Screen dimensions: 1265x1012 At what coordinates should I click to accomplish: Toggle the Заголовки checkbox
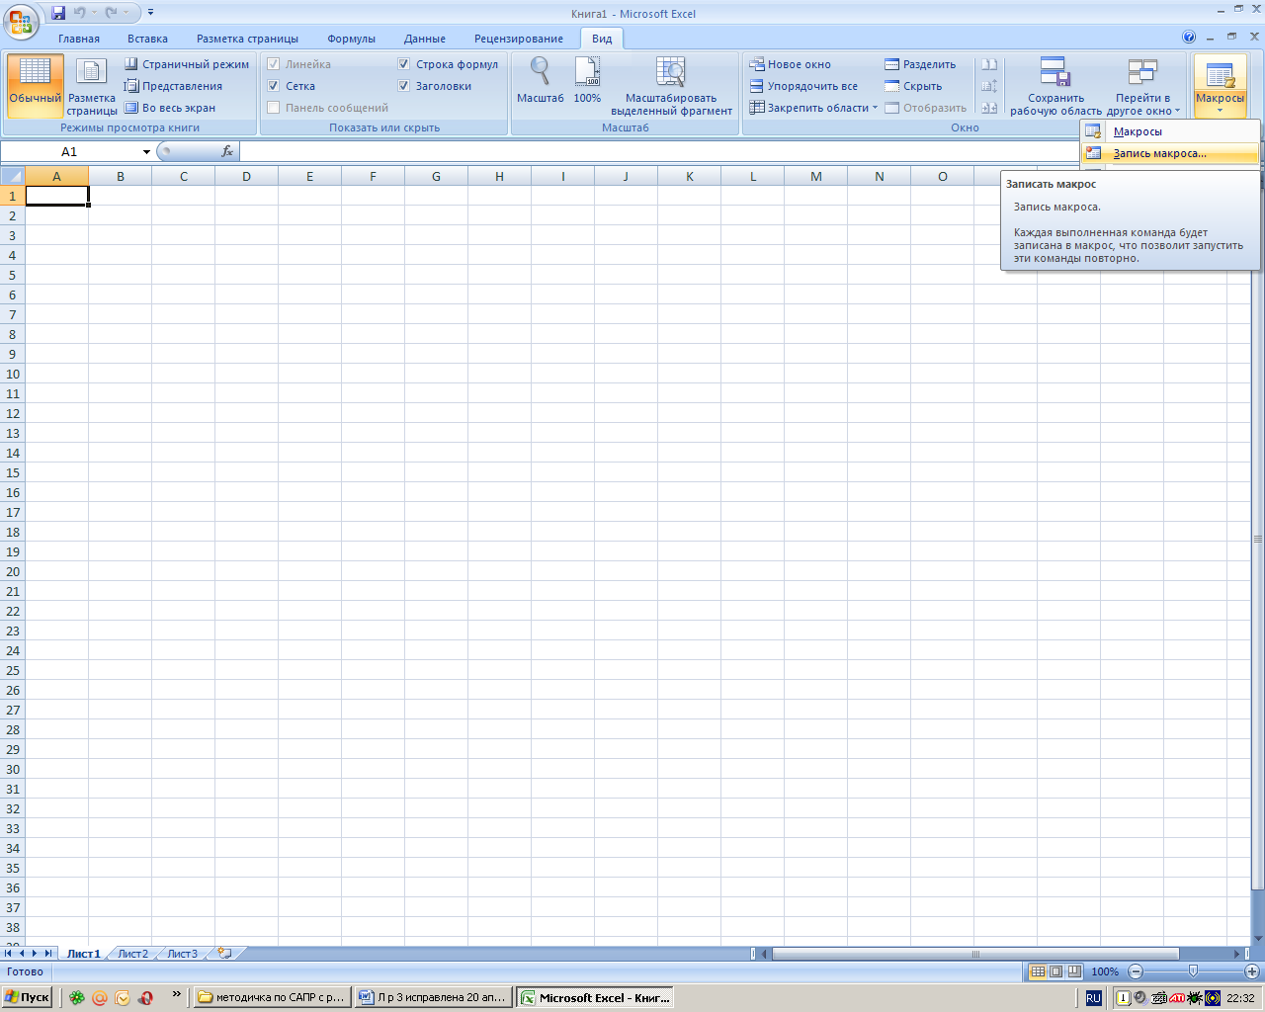404,86
